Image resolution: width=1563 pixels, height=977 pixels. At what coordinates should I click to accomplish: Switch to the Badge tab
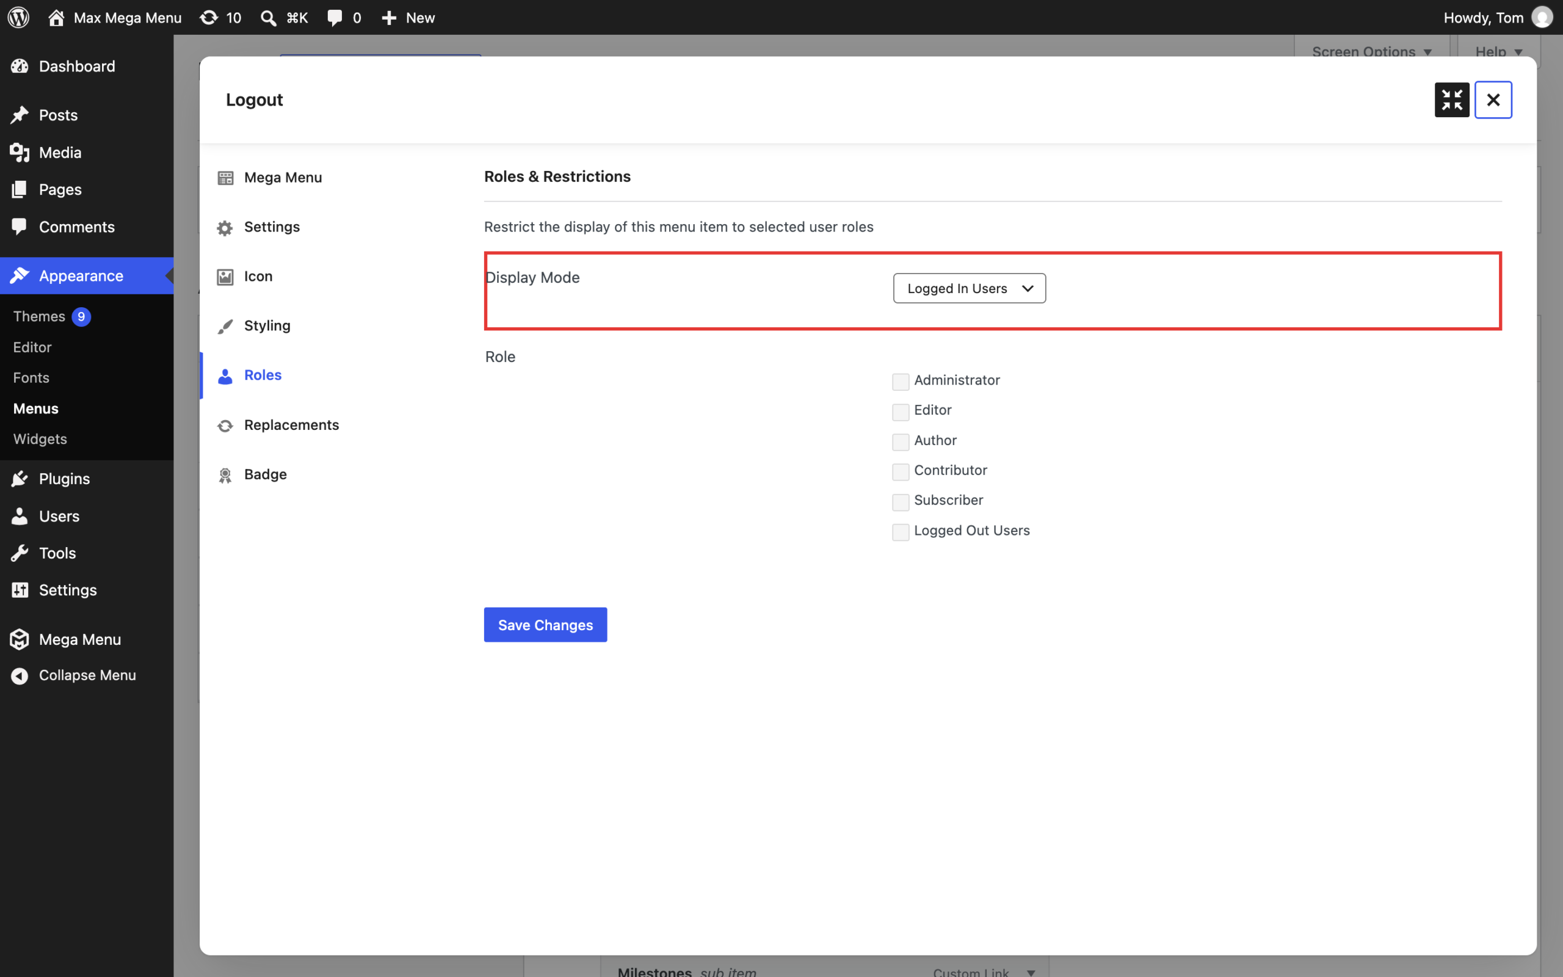pyautogui.click(x=266, y=474)
